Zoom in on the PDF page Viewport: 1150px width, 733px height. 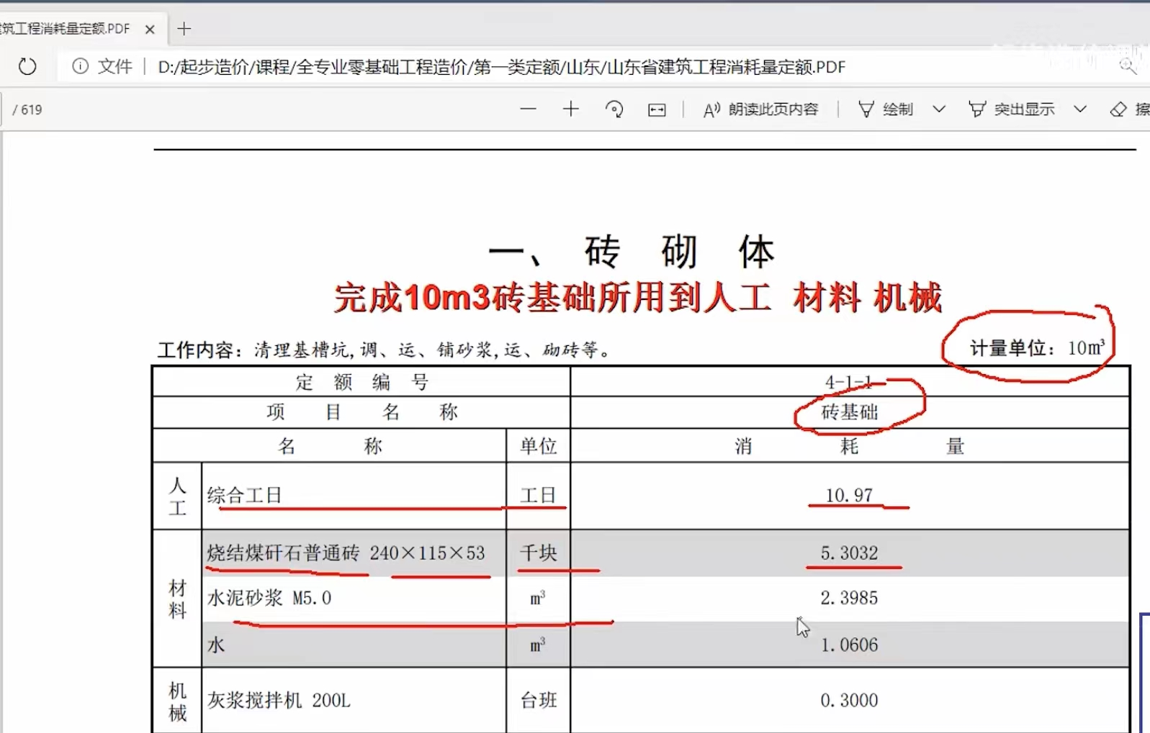coord(571,109)
